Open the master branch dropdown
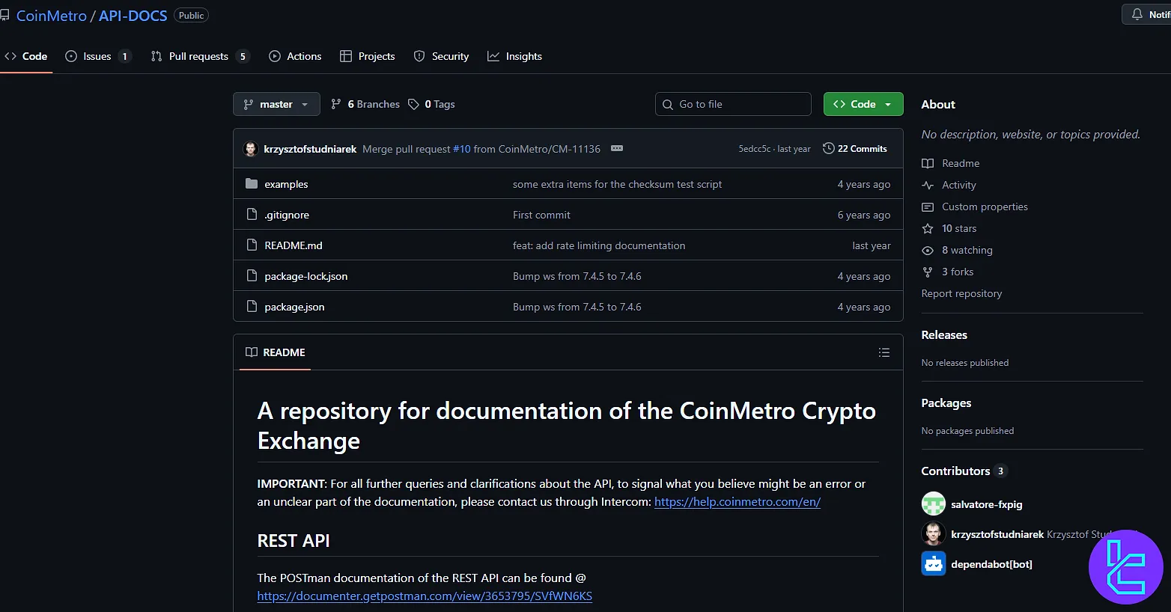 click(276, 104)
